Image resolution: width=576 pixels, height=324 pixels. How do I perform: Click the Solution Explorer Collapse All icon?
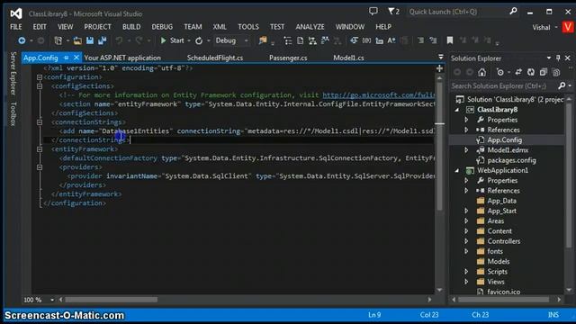544,72
